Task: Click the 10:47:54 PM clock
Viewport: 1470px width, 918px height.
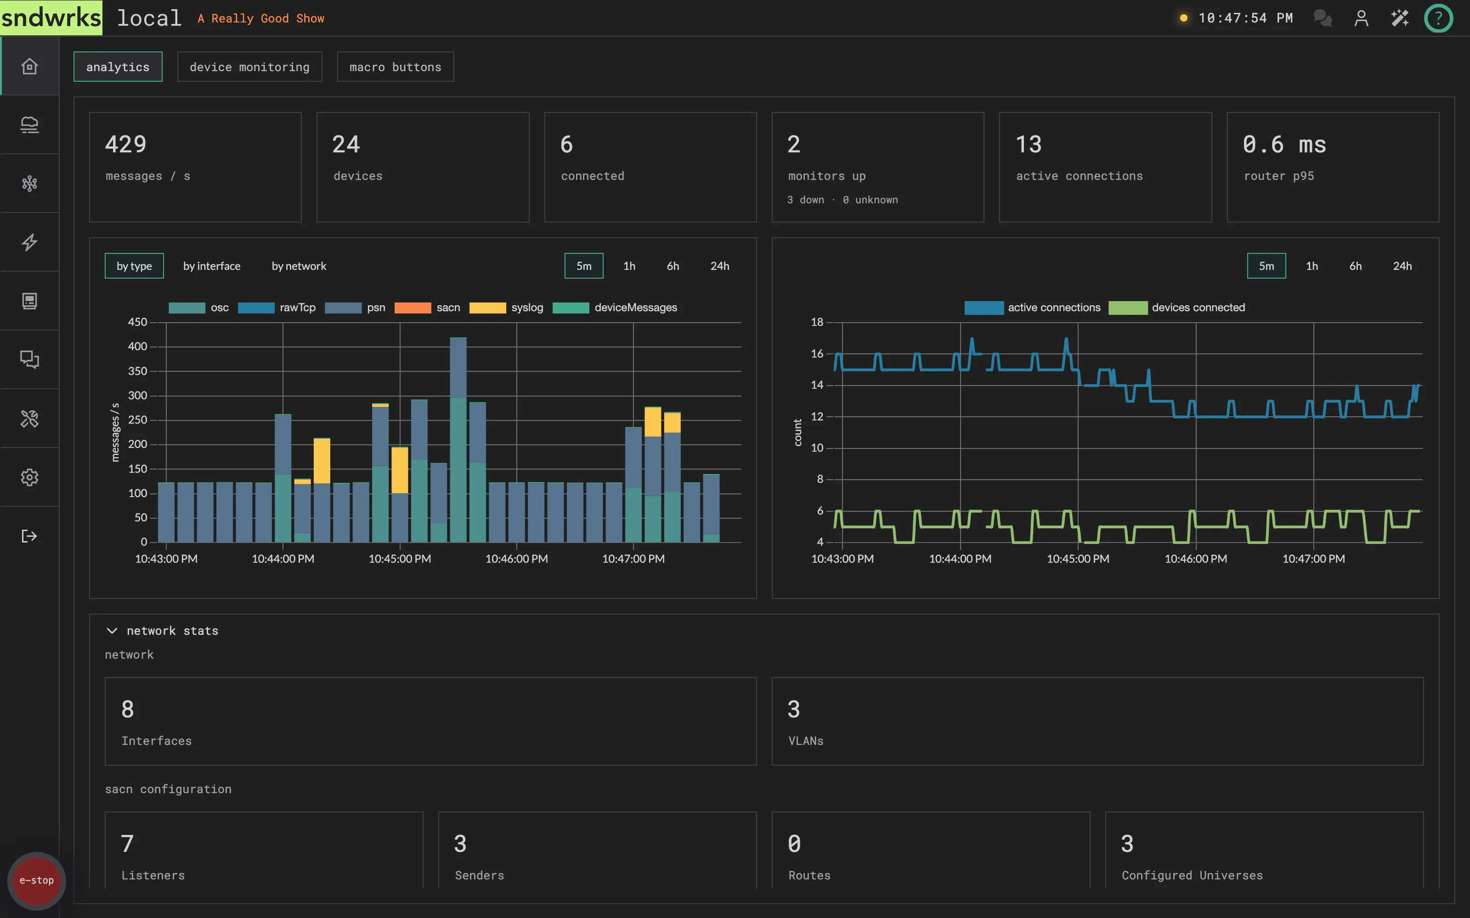Action: pyautogui.click(x=1245, y=18)
